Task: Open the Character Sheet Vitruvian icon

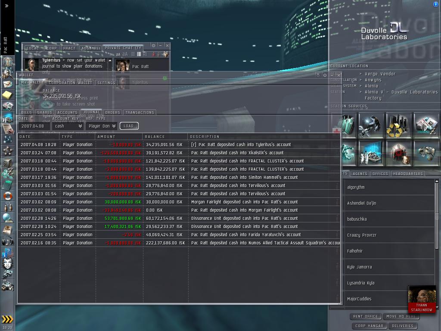Action: tap(8, 61)
